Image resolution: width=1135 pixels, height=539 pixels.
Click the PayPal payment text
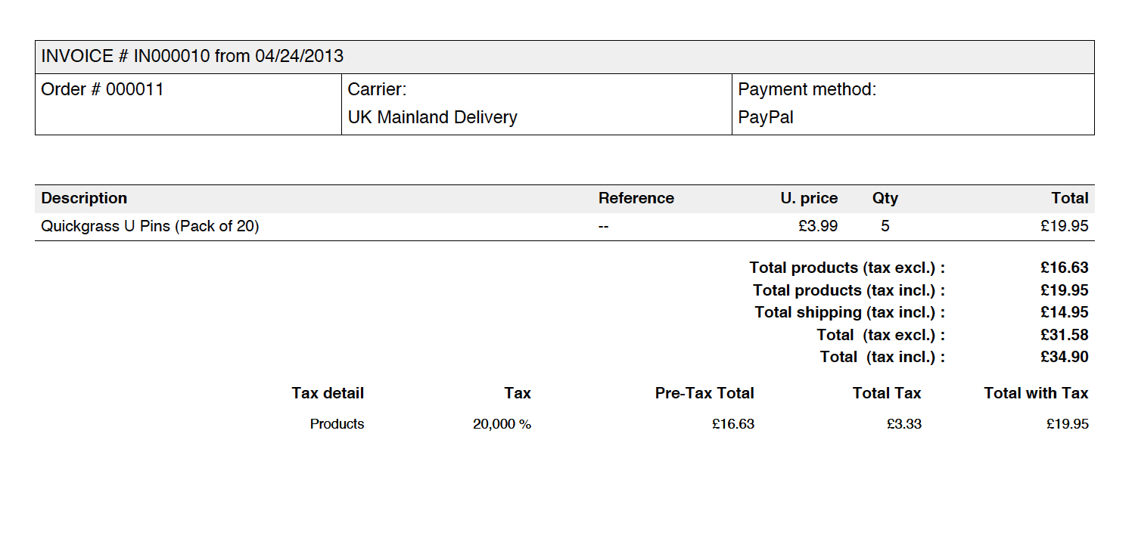pos(766,118)
